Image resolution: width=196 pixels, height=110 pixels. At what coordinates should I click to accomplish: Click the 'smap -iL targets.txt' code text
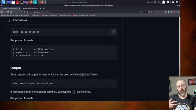pos(26,32)
